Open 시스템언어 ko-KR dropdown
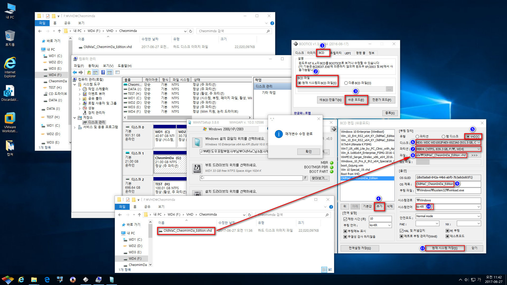This screenshot has width=507, height=285. click(448, 207)
